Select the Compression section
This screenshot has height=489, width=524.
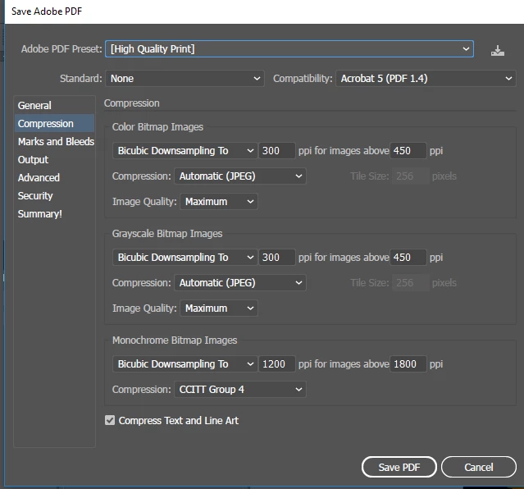click(54, 123)
